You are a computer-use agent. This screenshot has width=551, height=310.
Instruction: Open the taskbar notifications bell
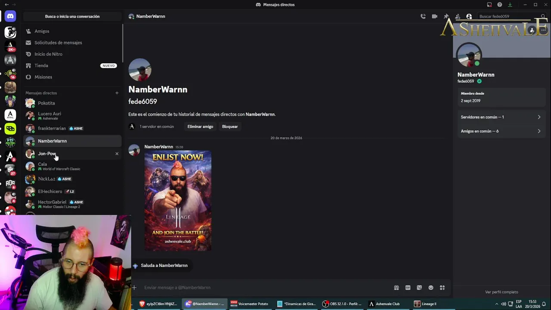pos(544,304)
